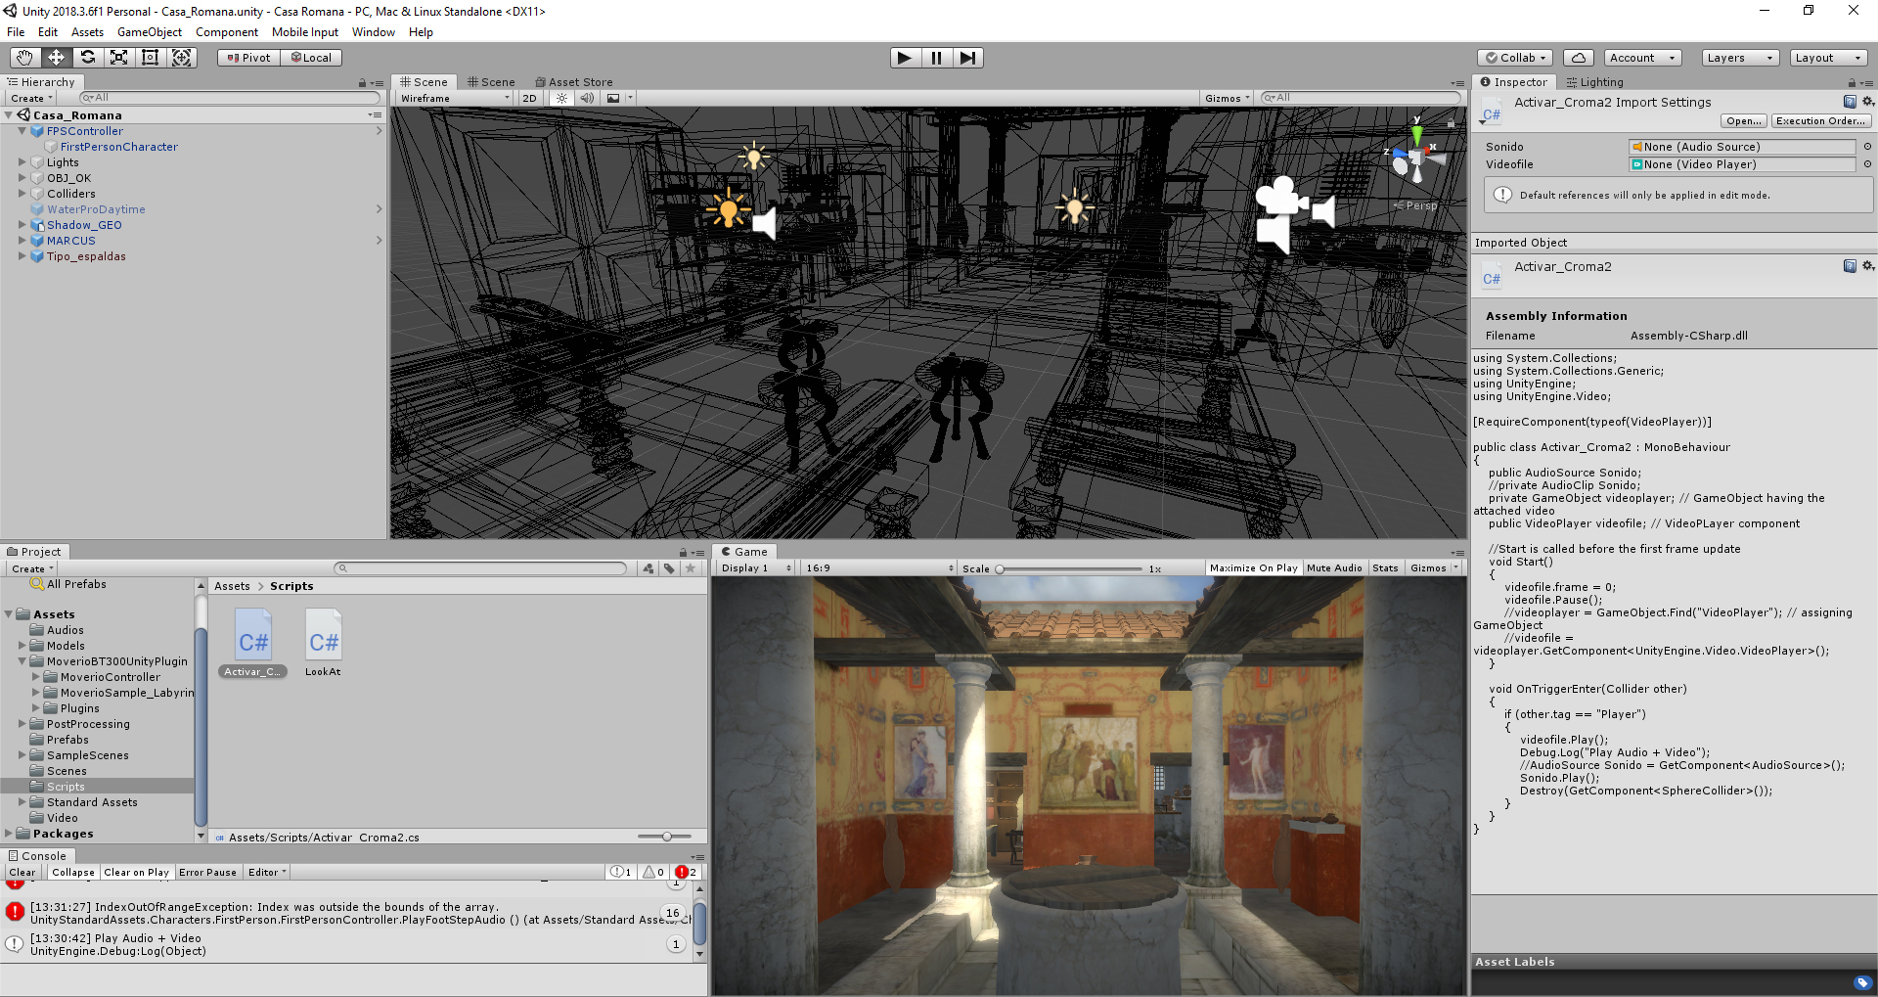Click the Open... script button
Screen dimensions: 1878x997
click(x=1743, y=121)
